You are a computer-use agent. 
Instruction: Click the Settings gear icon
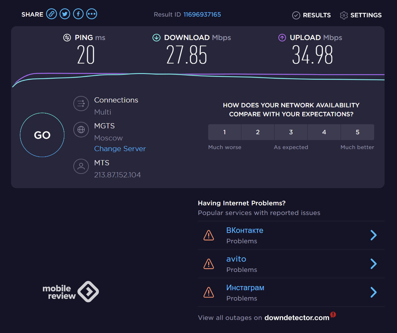344,16
